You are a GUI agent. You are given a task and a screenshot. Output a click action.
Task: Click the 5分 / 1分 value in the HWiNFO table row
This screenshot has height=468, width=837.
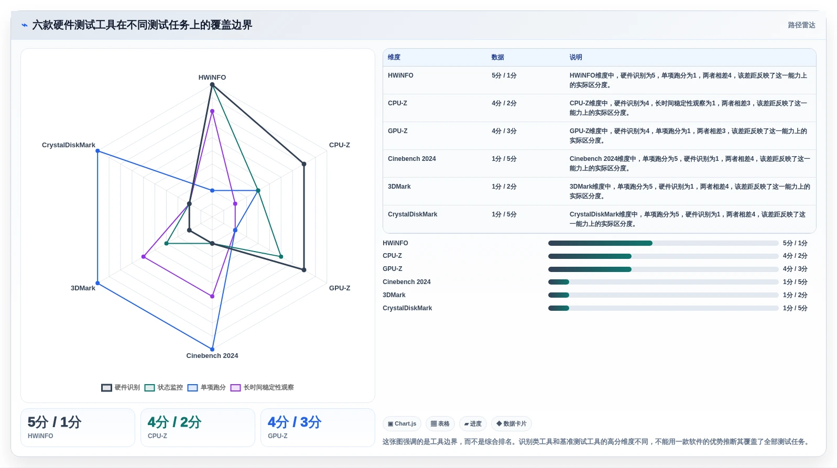(x=504, y=75)
